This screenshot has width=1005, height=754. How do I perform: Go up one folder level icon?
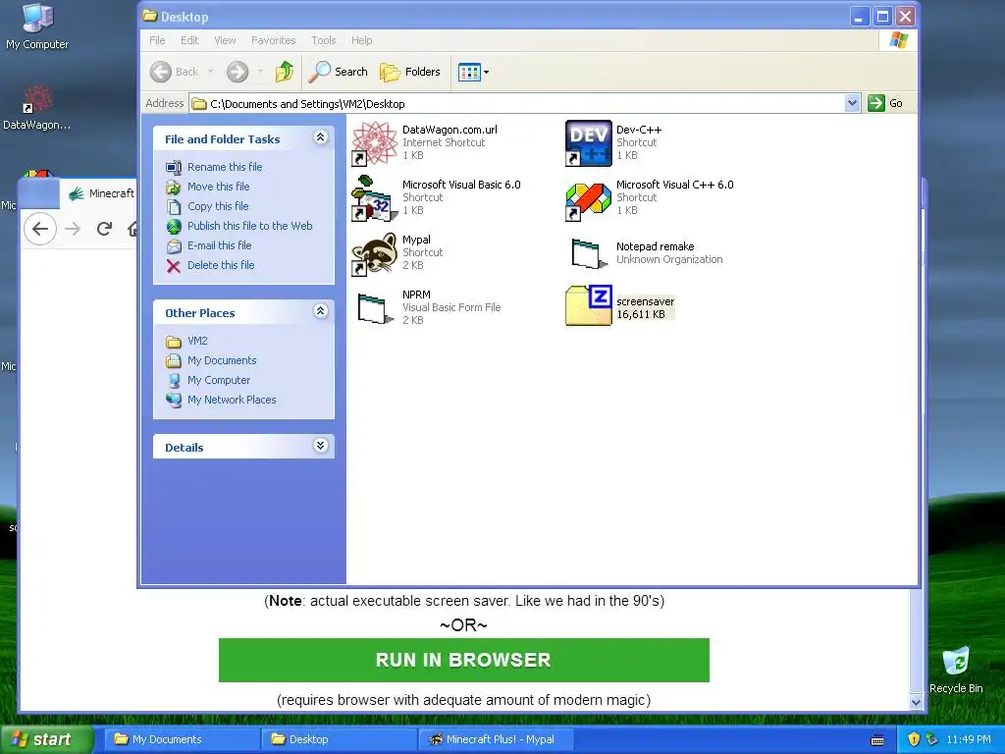coord(284,72)
